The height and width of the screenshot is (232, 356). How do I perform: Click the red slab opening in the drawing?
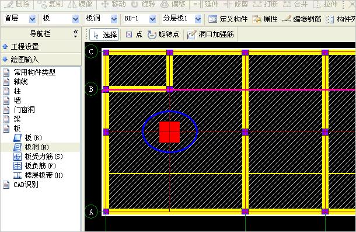(x=170, y=132)
